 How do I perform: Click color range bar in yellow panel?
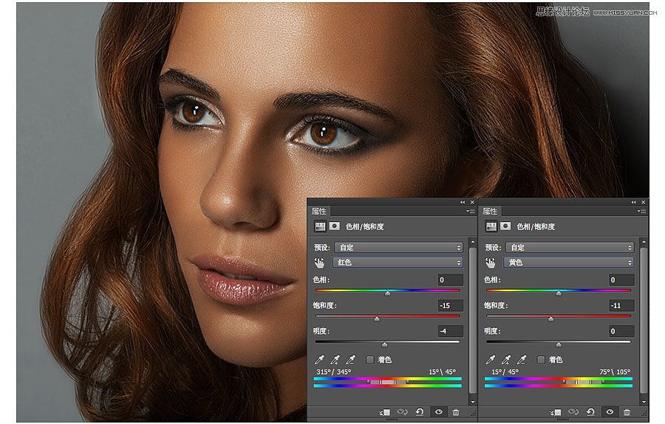click(x=559, y=382)
